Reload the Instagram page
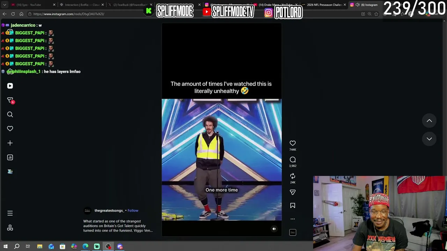The height and width of the screenshot is (251, 447). 13,14
